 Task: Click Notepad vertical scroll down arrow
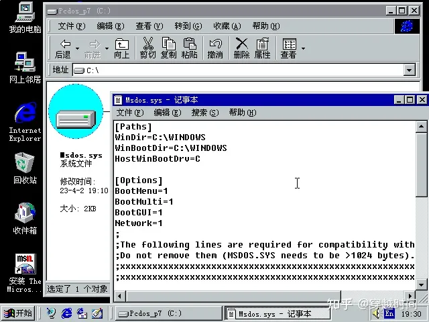pyautogui.click(x=421, y=284)
